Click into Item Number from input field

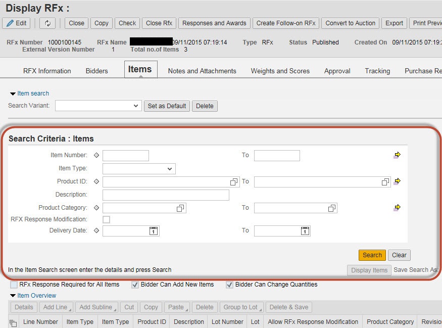(126, 156)
